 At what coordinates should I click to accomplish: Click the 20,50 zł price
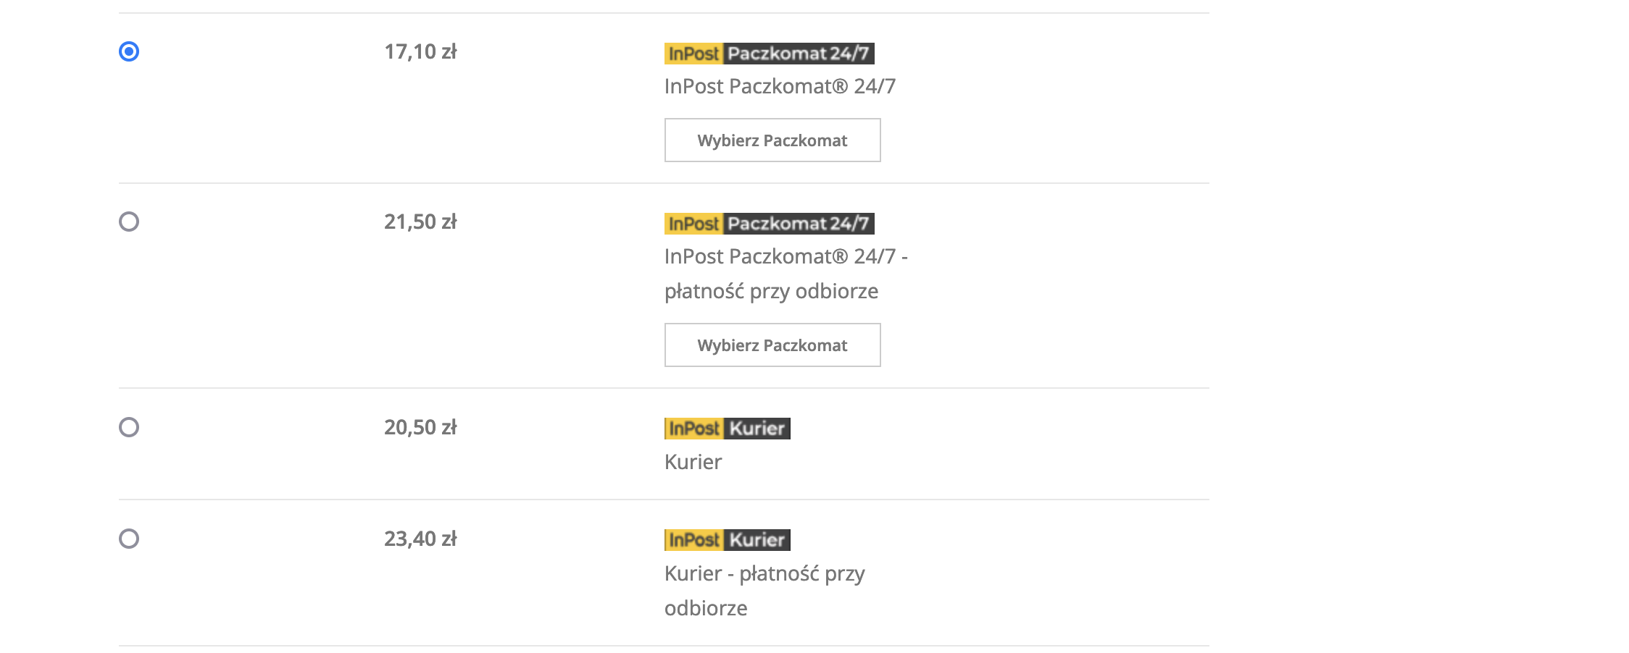click(x=420, y=428)
